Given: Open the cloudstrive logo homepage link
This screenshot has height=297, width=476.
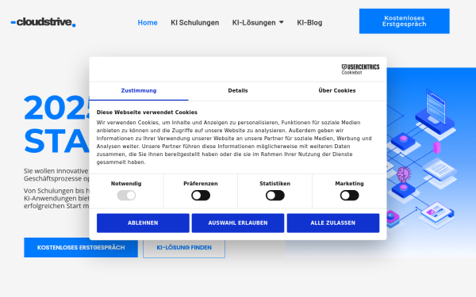Looking at the screenshot, I should click(43, 22).
